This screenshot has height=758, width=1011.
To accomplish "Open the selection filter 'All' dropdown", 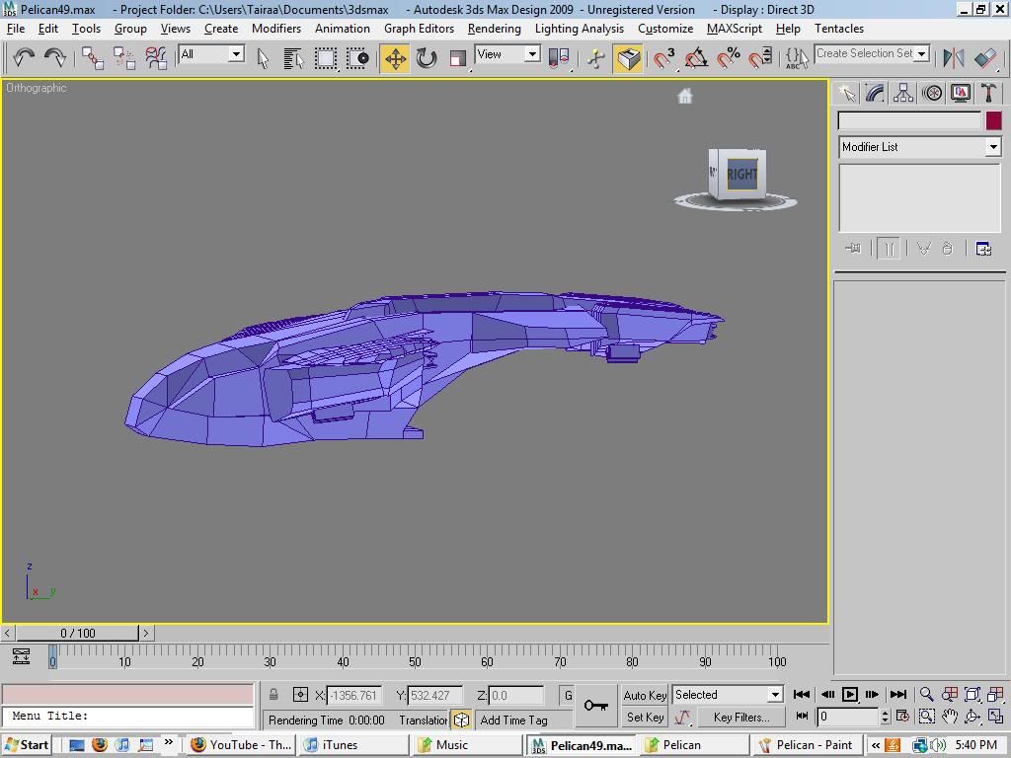I will pos(211,54).
